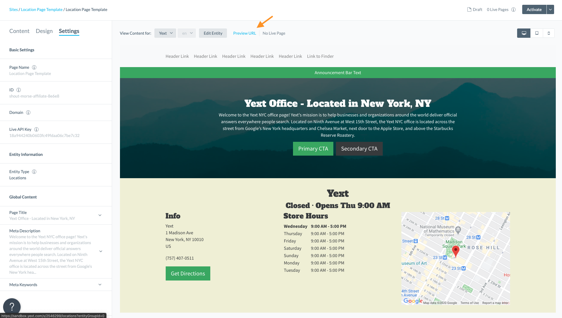Click the Sites breadcrumb link
This screenshot has width=562, height=318.
(14, 10)
